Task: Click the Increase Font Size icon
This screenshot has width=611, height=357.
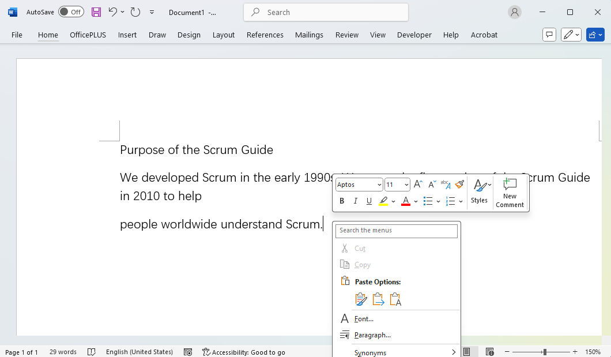Action: [x=417, y=184]
